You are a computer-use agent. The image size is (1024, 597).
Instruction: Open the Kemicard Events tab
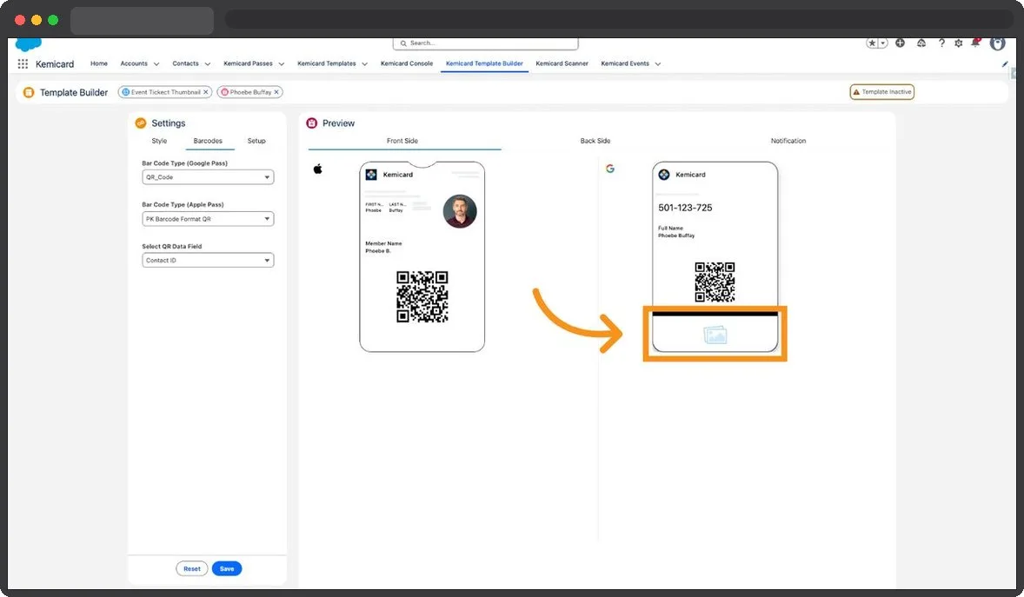tap(625, 63)
